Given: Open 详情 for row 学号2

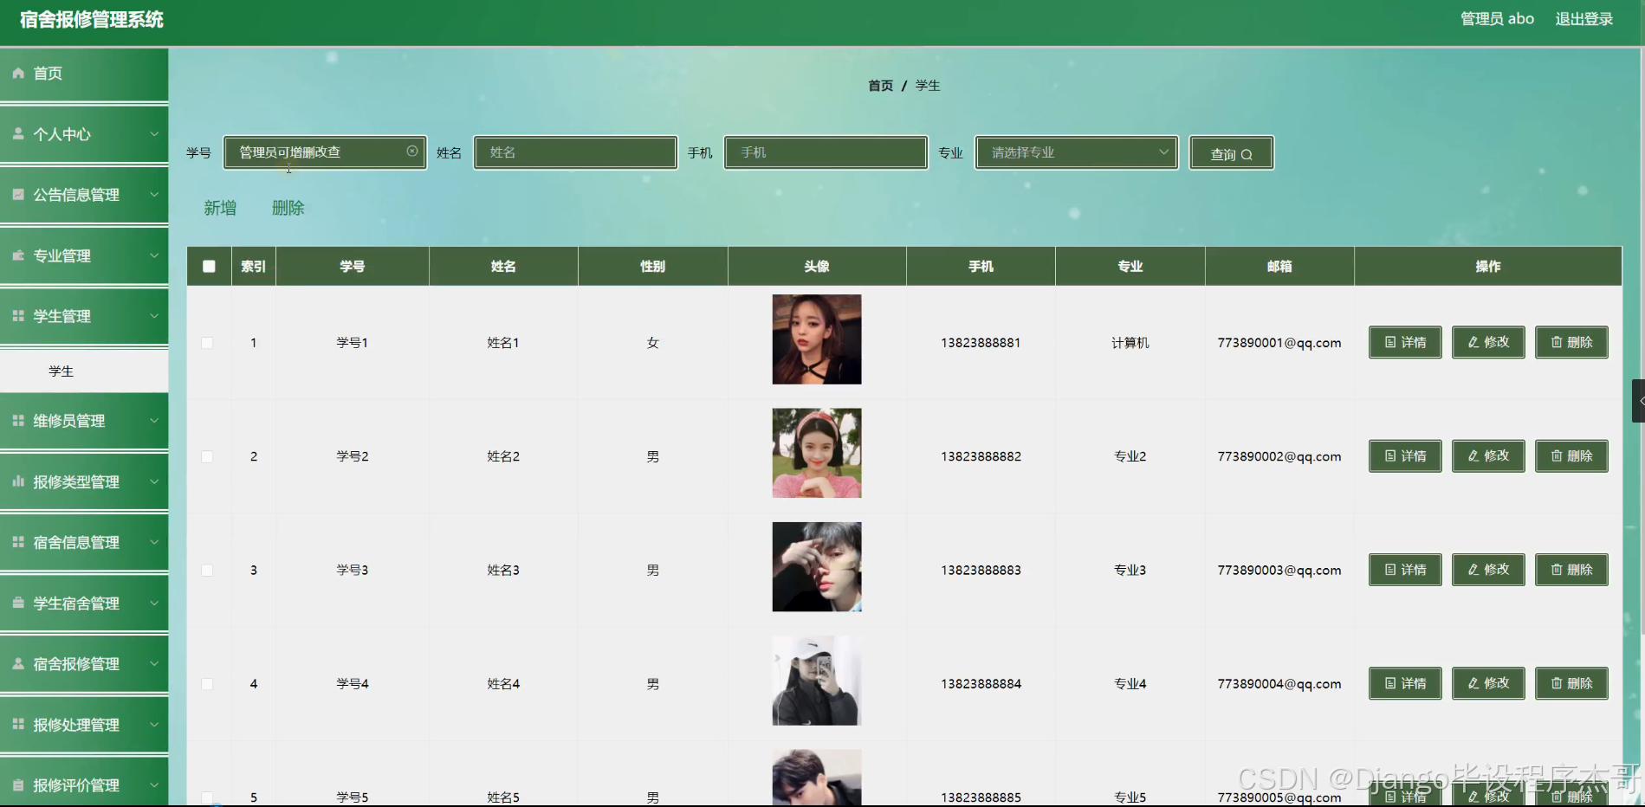Looking at the screenshot, I should tap(1405, 455).
